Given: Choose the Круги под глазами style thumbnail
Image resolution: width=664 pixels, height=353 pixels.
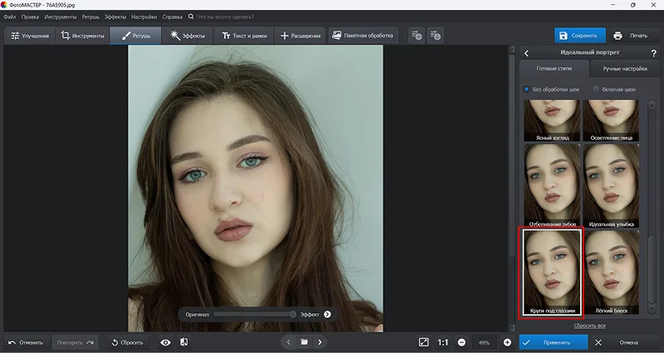Looking at the screenshot, I should tap(552, 273).
